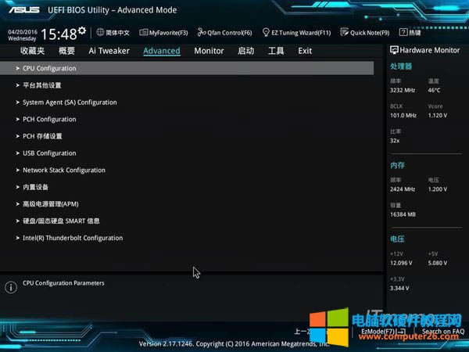
Task: Click the Hardware Monitor screen icon
Action: tap(394, 50)
